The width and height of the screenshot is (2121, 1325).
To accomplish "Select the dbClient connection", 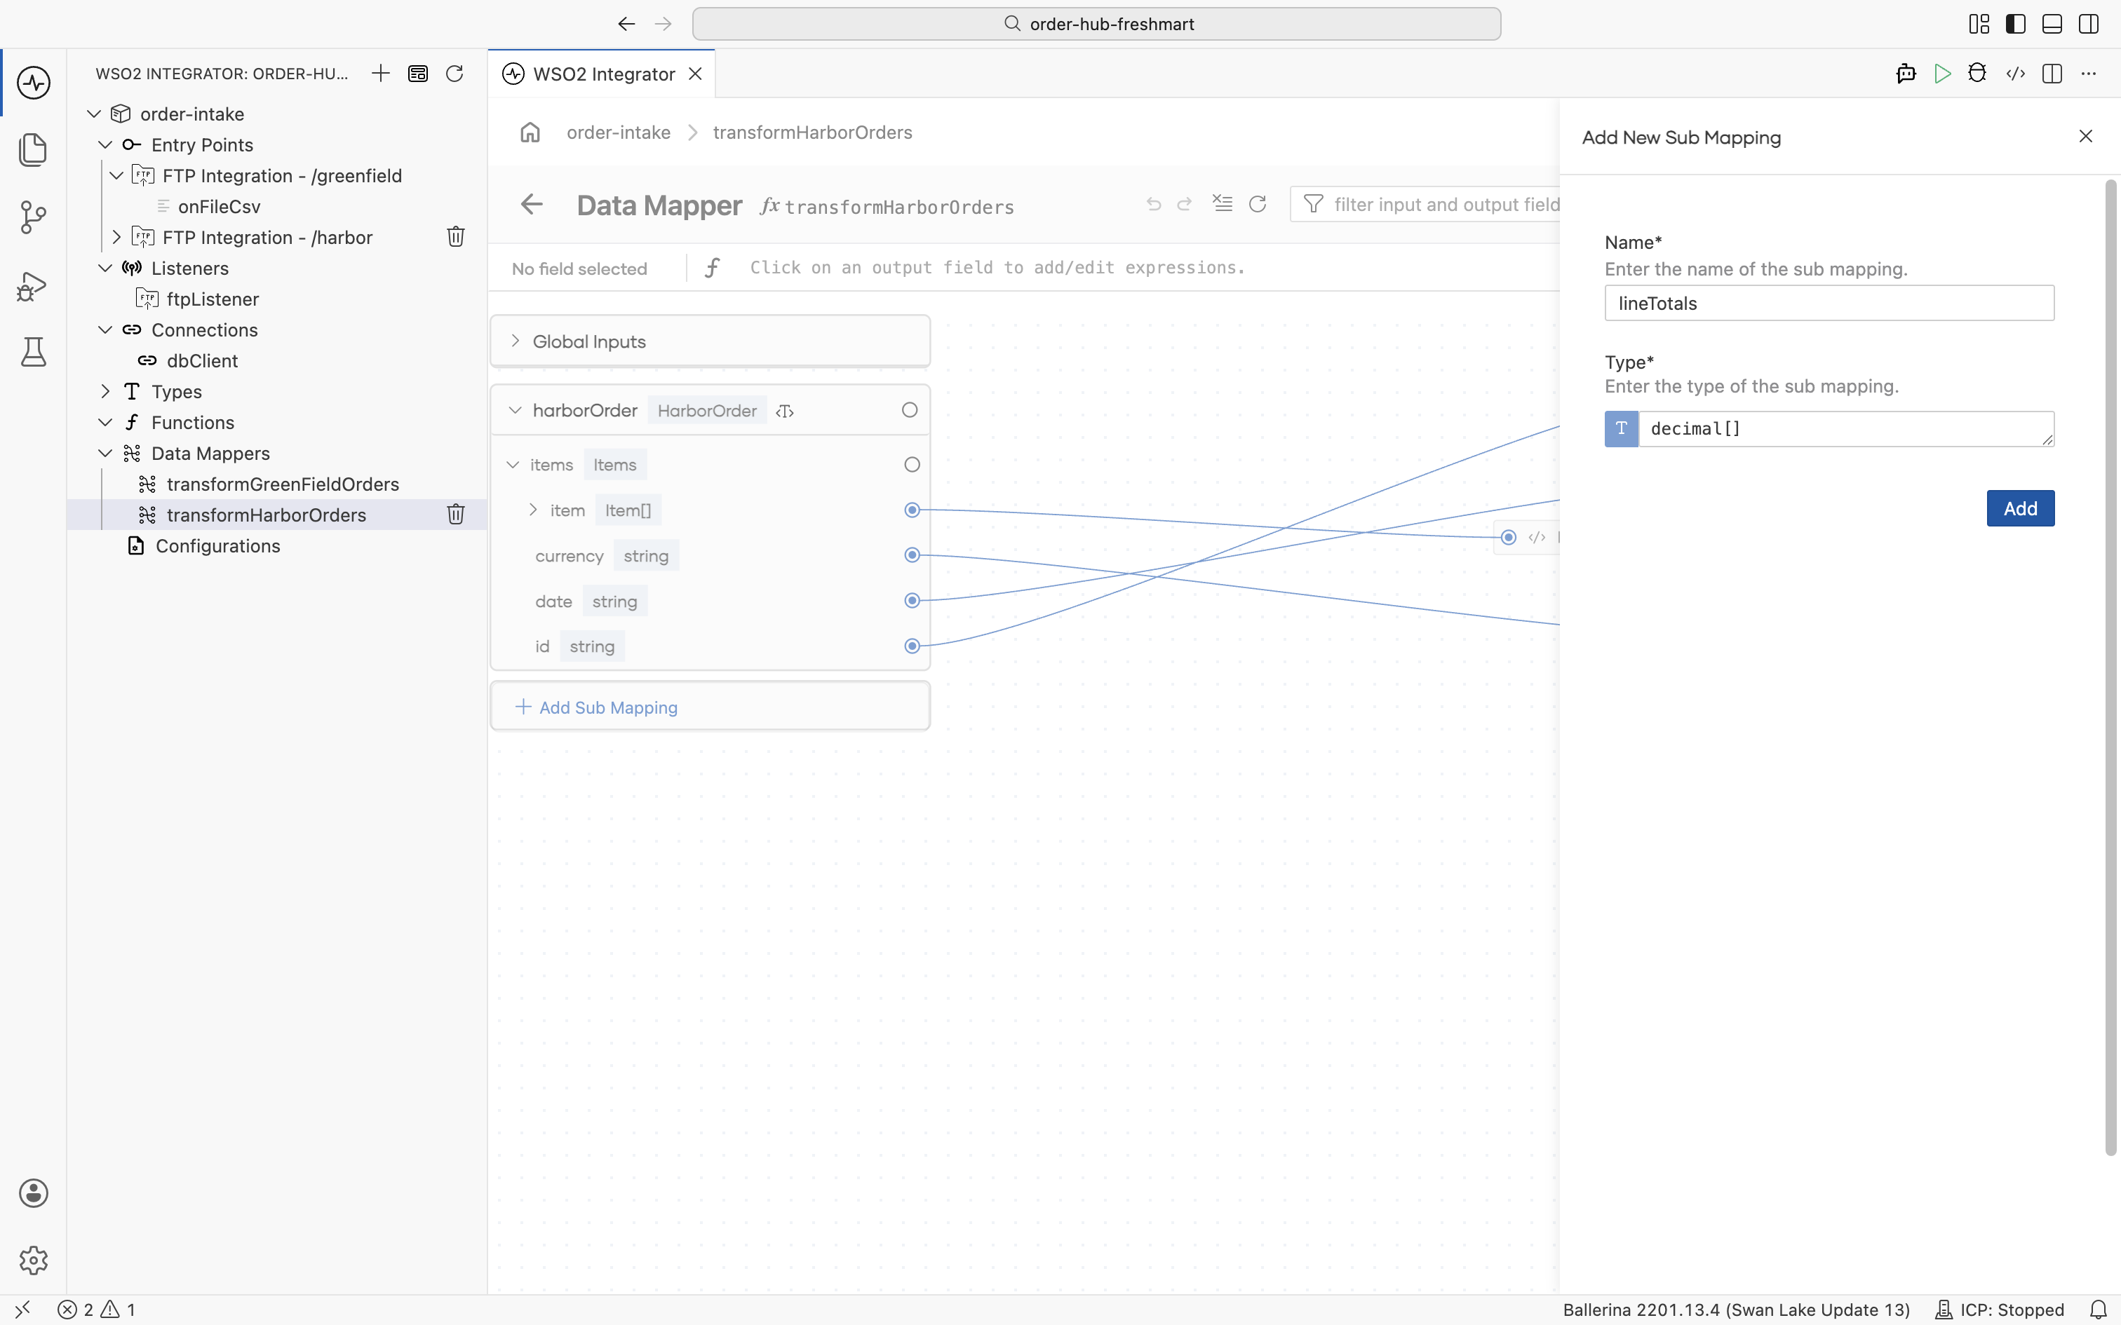I will [x=201, y=361].
